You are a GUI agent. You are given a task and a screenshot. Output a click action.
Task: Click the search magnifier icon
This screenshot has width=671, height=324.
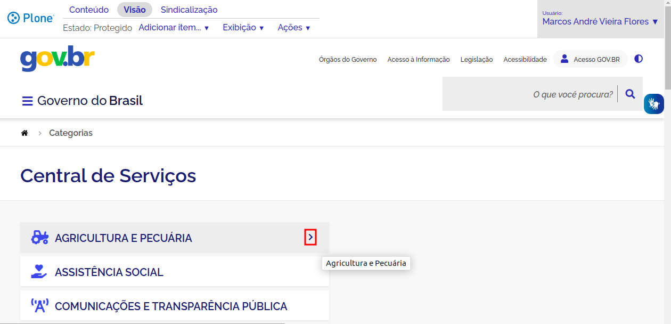coord(630,94)
